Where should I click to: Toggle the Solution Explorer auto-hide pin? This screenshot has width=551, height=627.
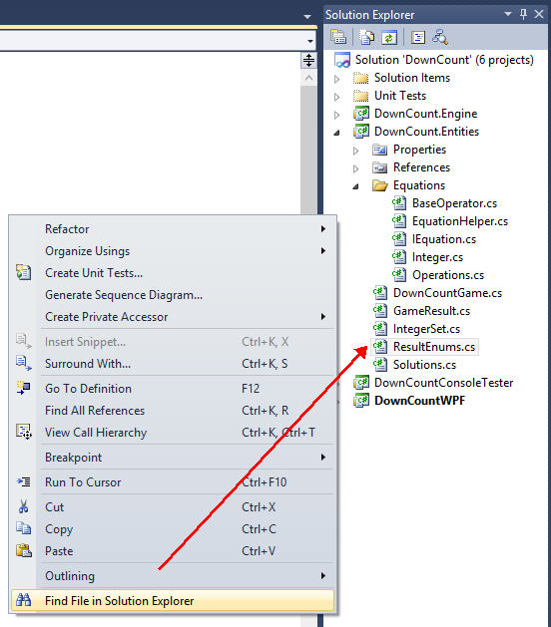point(524,14)
